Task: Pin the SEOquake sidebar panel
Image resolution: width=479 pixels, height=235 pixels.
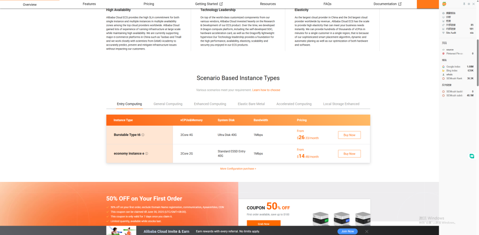Action: (464, 4)
